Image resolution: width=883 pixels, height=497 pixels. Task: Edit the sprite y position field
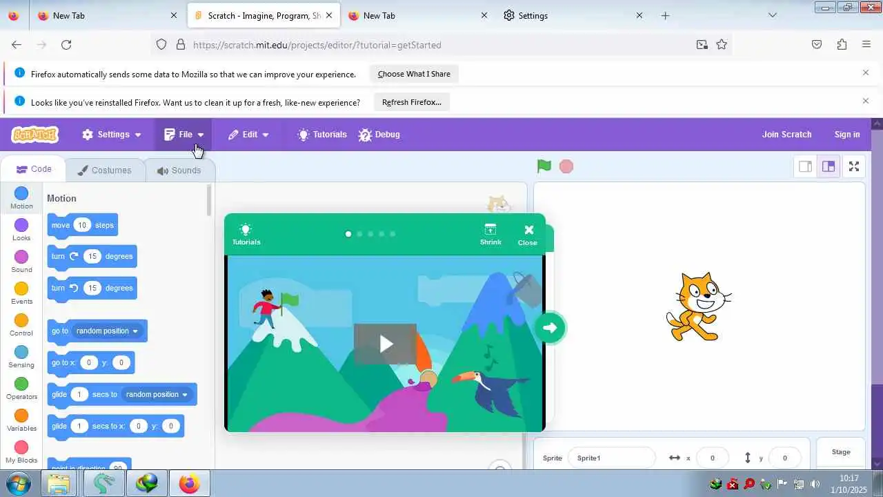tap(784, 458)
